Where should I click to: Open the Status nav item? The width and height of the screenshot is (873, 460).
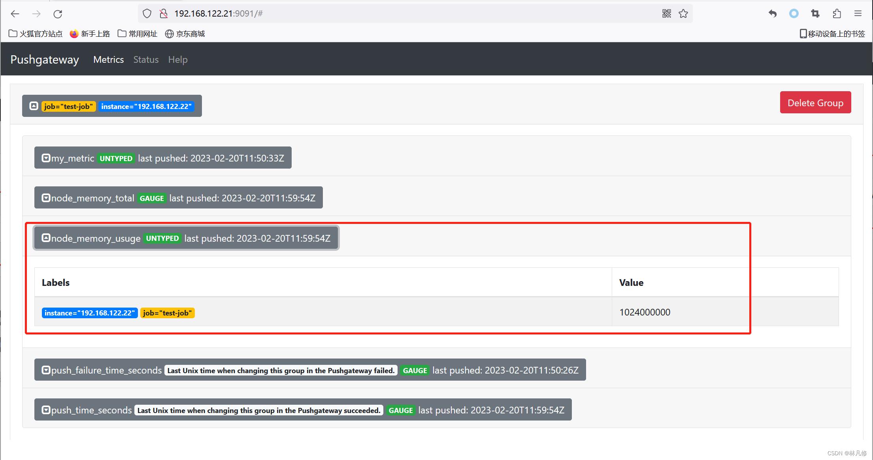(146, 60)
